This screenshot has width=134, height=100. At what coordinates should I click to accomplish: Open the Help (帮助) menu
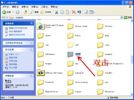point(54,7)
